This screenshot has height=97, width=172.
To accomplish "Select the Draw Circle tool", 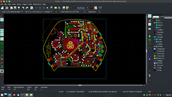I will click(150, 52).
